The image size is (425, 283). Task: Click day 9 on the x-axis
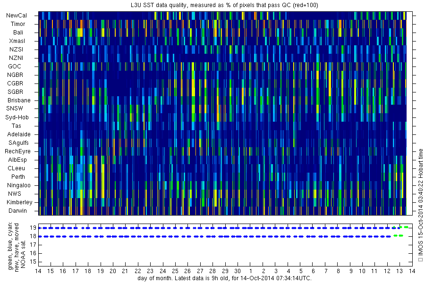click(351, 271)
